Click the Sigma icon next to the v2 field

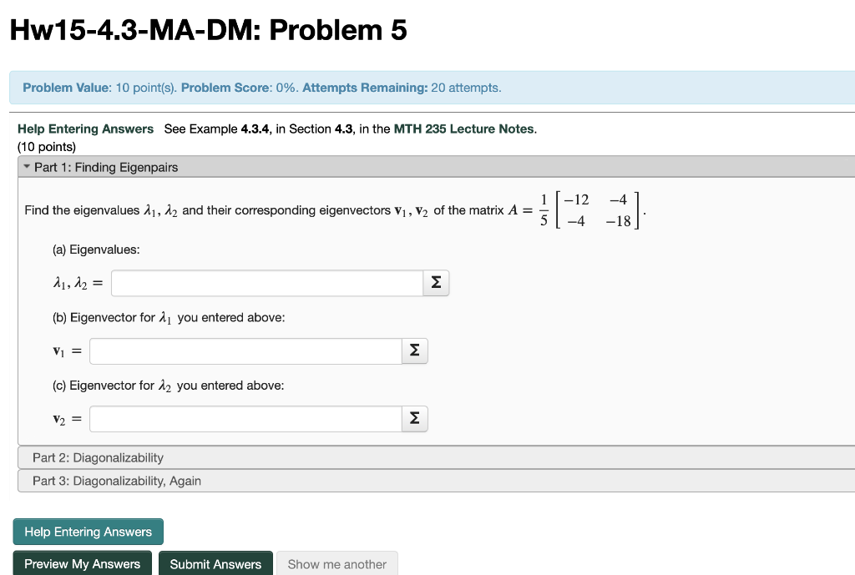pos(414,418)
